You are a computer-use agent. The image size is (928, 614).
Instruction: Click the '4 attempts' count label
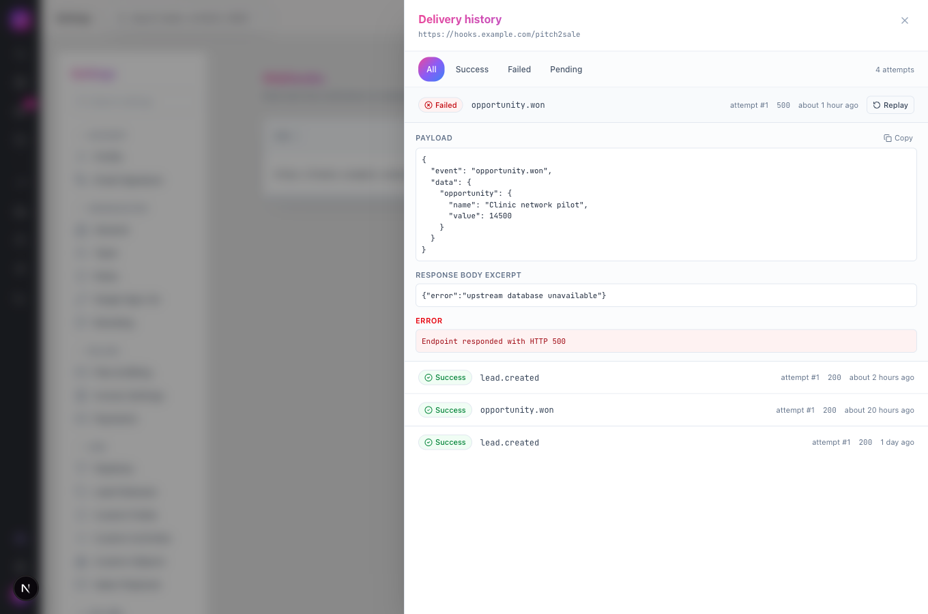[895, 70]
